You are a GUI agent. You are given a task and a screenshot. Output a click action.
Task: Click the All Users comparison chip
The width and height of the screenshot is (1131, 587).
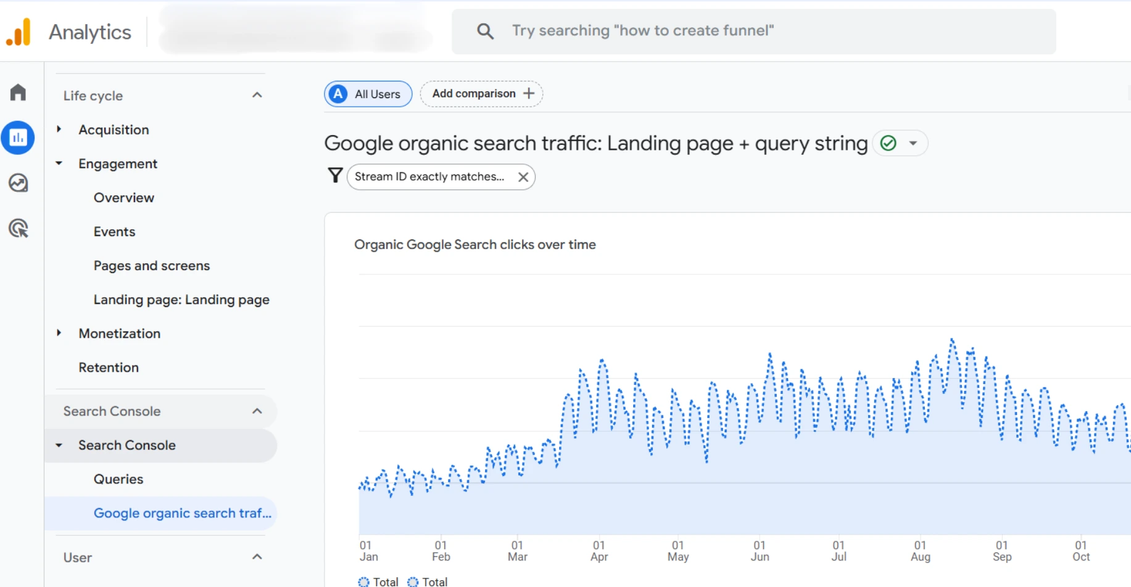pos(368,94)
